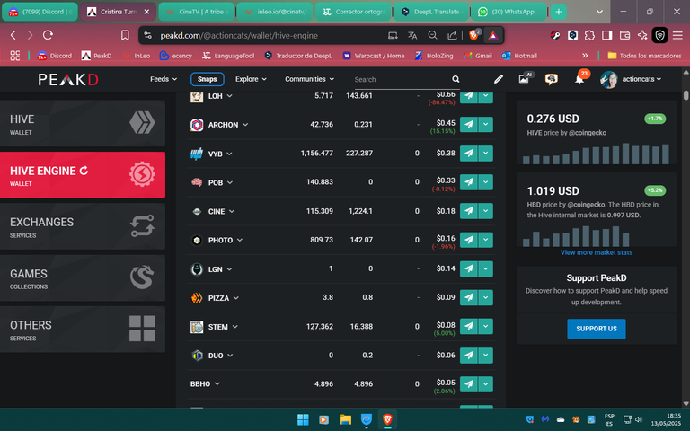Open DUO row teal dropdown arrow
This screenshot has height=431, width=690.
(486, 356)
